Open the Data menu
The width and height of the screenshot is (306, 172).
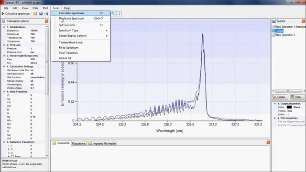(35, 8)
